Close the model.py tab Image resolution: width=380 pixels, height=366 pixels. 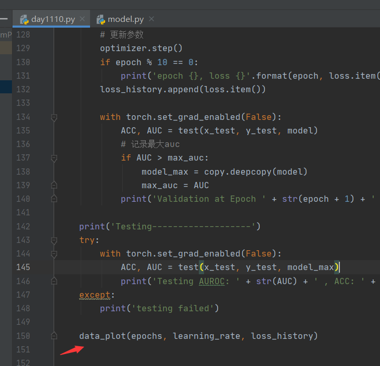151,19
